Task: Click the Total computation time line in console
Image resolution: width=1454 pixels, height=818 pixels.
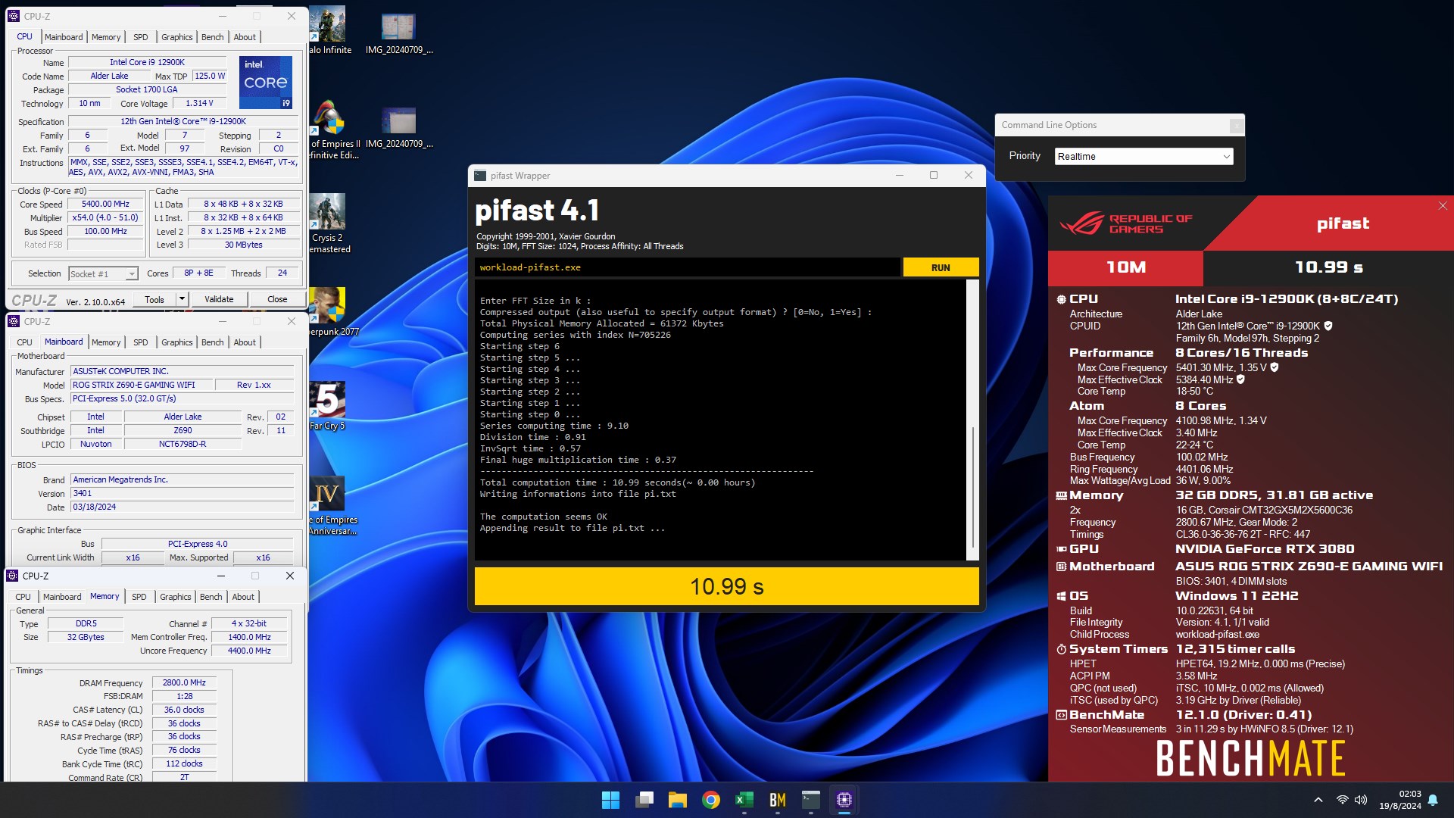Action: 617,483
